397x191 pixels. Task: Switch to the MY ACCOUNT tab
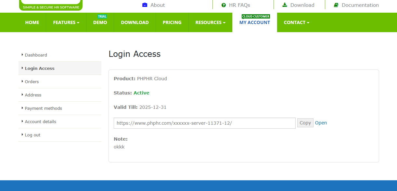[255, 22]
